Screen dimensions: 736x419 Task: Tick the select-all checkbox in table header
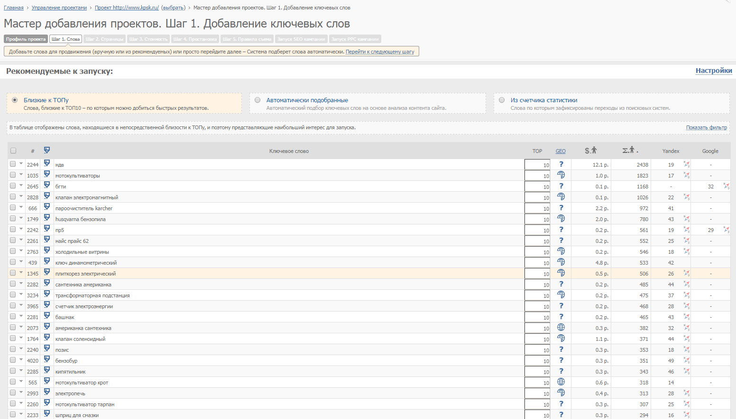pos(13,151)
